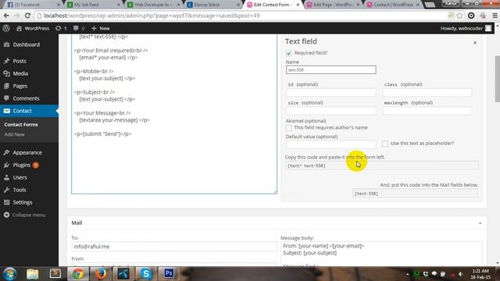Image resolution: width=500 pixels, height=281 pixels.
Task: Switch to the Contact | WordPress tab
Action: [x=392, y=5]
